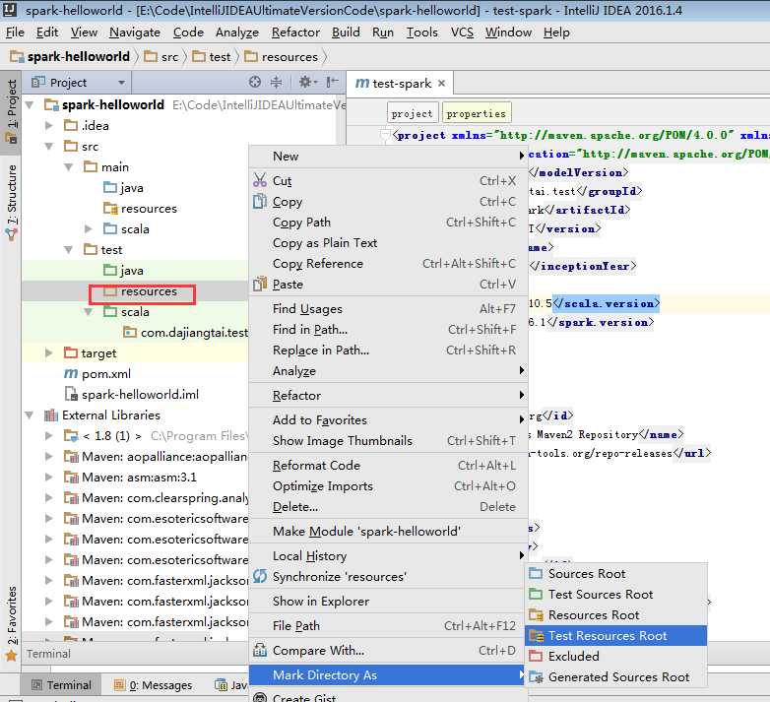Expand the .idea folder
770x702 pixels.
[x=49, y=125]
